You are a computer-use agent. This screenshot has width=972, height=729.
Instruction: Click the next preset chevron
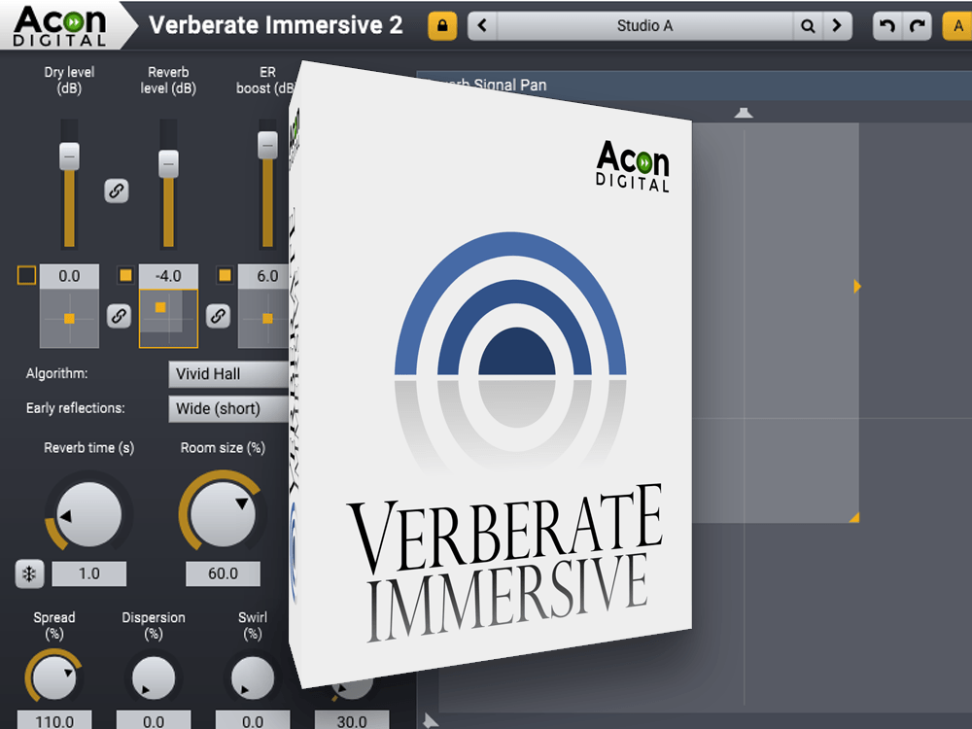coord(839,25)
